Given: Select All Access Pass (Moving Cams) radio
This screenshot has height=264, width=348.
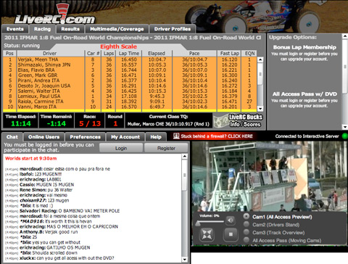Looking at the screenshot, I should tap(246, 240).
